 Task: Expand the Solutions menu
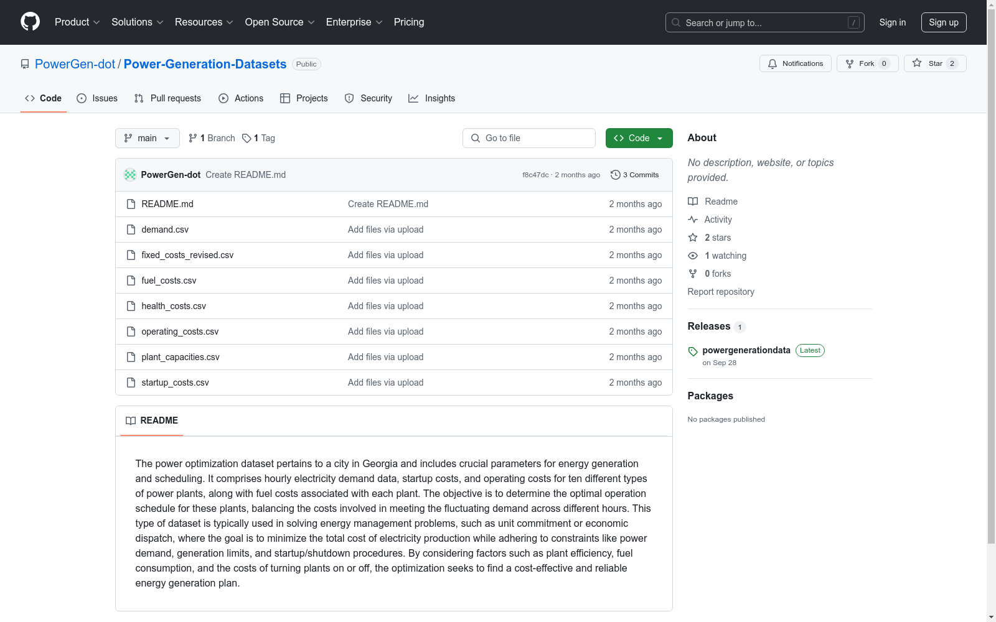[x=138, y=22]
